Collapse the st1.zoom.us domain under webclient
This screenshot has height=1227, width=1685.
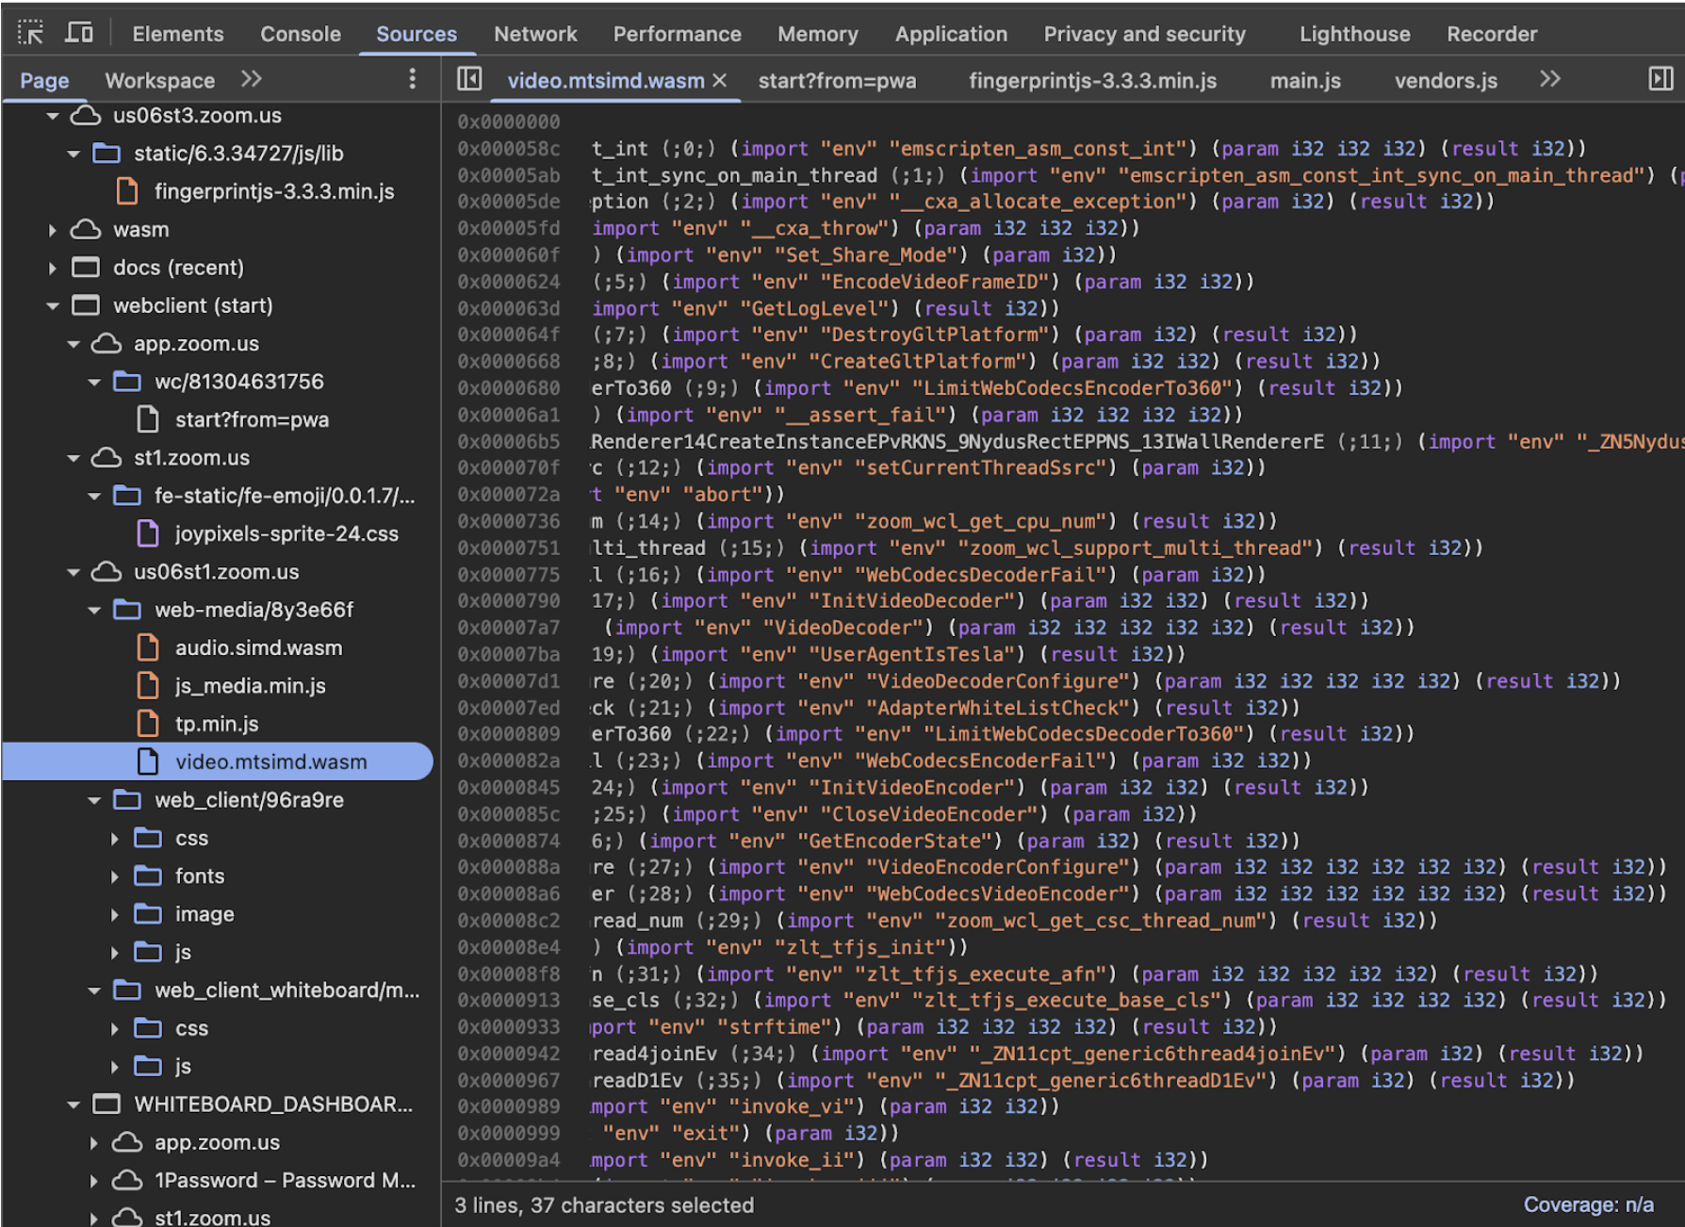(74, 458)
